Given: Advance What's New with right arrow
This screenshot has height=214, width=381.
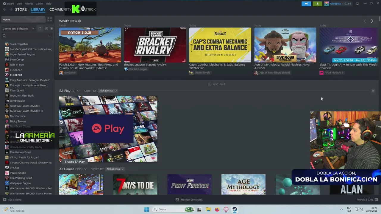Looking at the screenshot, I should coord(372,21).
